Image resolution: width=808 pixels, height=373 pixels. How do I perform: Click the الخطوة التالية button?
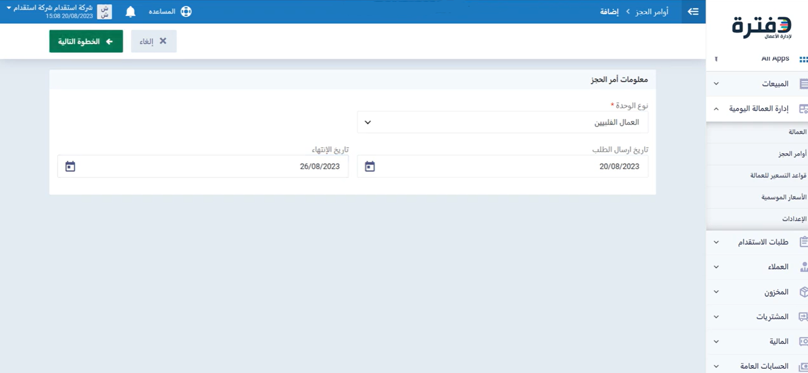pyautogui.click(x=86, y=41)
